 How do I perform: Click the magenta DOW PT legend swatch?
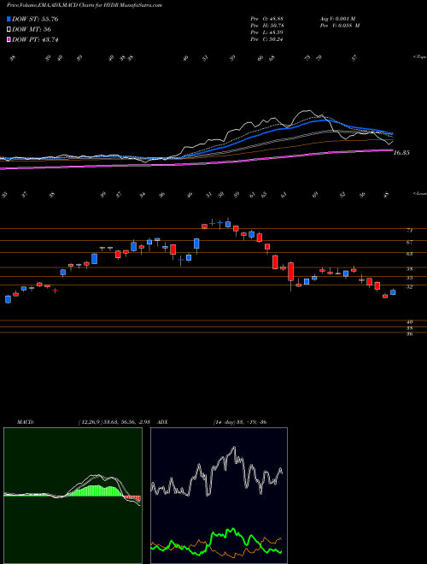[x=9, y=40]
